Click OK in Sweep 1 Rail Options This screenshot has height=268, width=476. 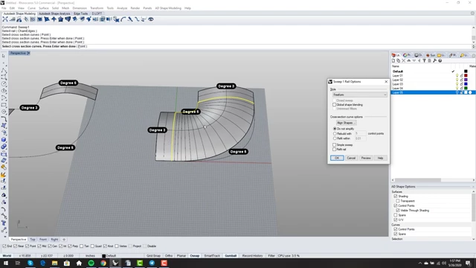coord(337,158)
